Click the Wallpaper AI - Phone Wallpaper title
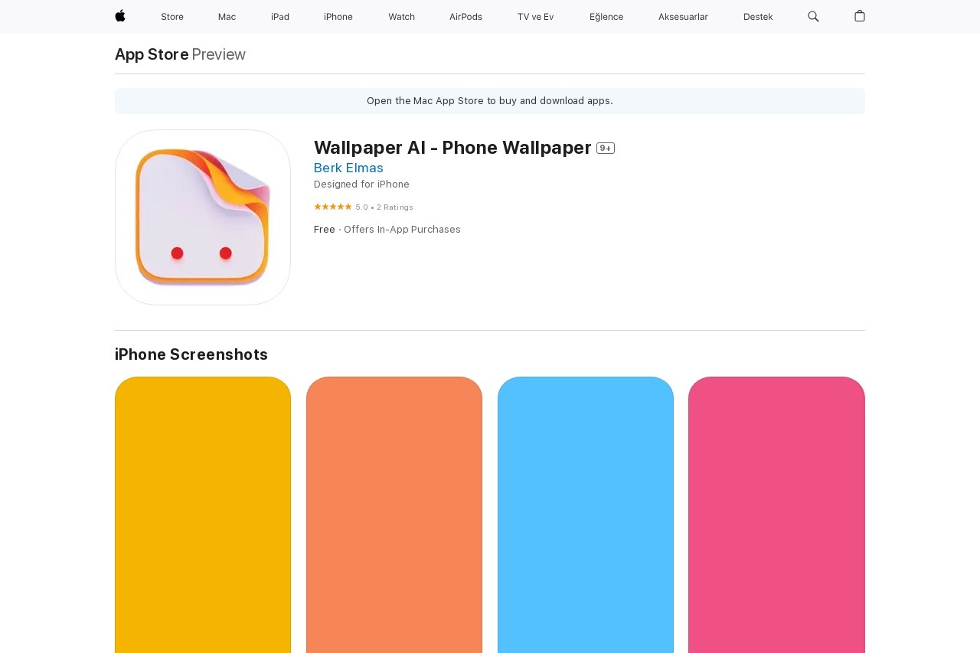Viewport: 980px width, 653px height. 452,148
